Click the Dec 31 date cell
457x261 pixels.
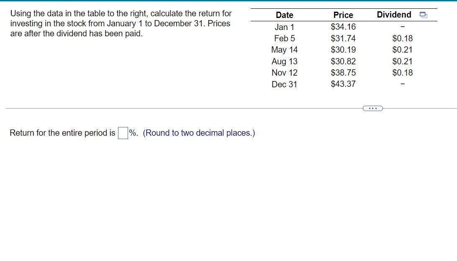285,84
